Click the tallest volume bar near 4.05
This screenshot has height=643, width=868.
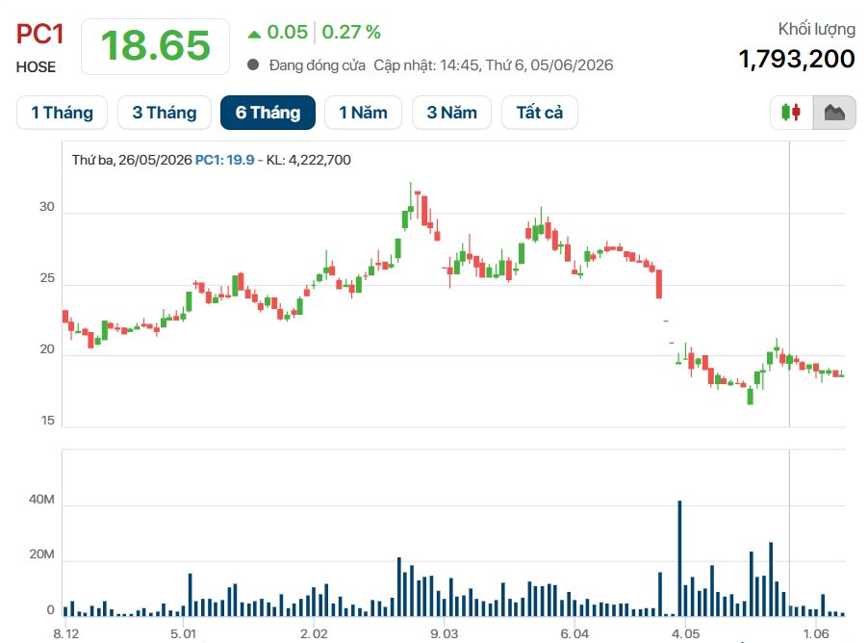[x=679, y=558]
